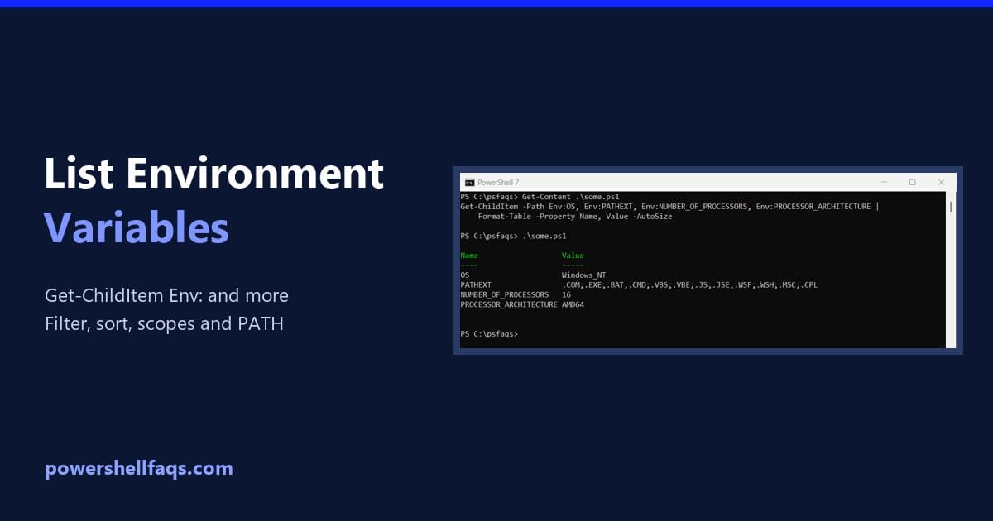The height and width of the screenshot is (521, 993).
Task: Click the powershellfaqs.com link
Action: click(139, 469)
